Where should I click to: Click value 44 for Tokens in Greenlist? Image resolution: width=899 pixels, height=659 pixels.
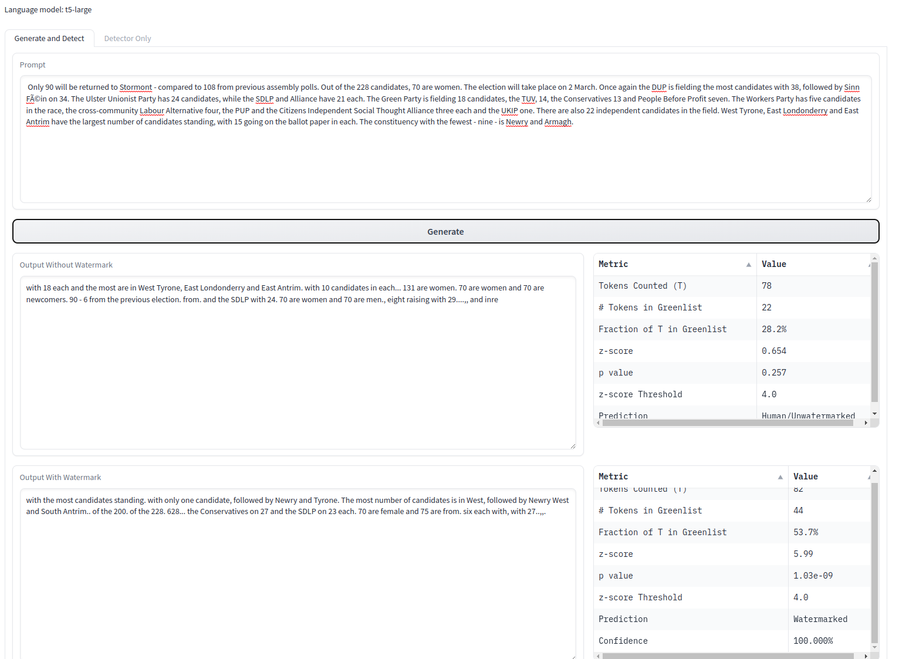[798, 511]
